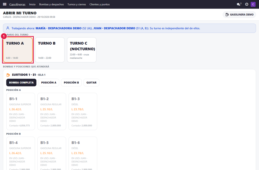Choose the Posición B option button
The image size is (259, 170).
click(x=71, y=83)
